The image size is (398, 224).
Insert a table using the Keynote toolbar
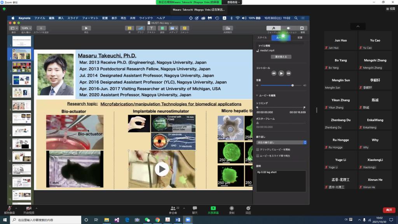tap(129, 28)
